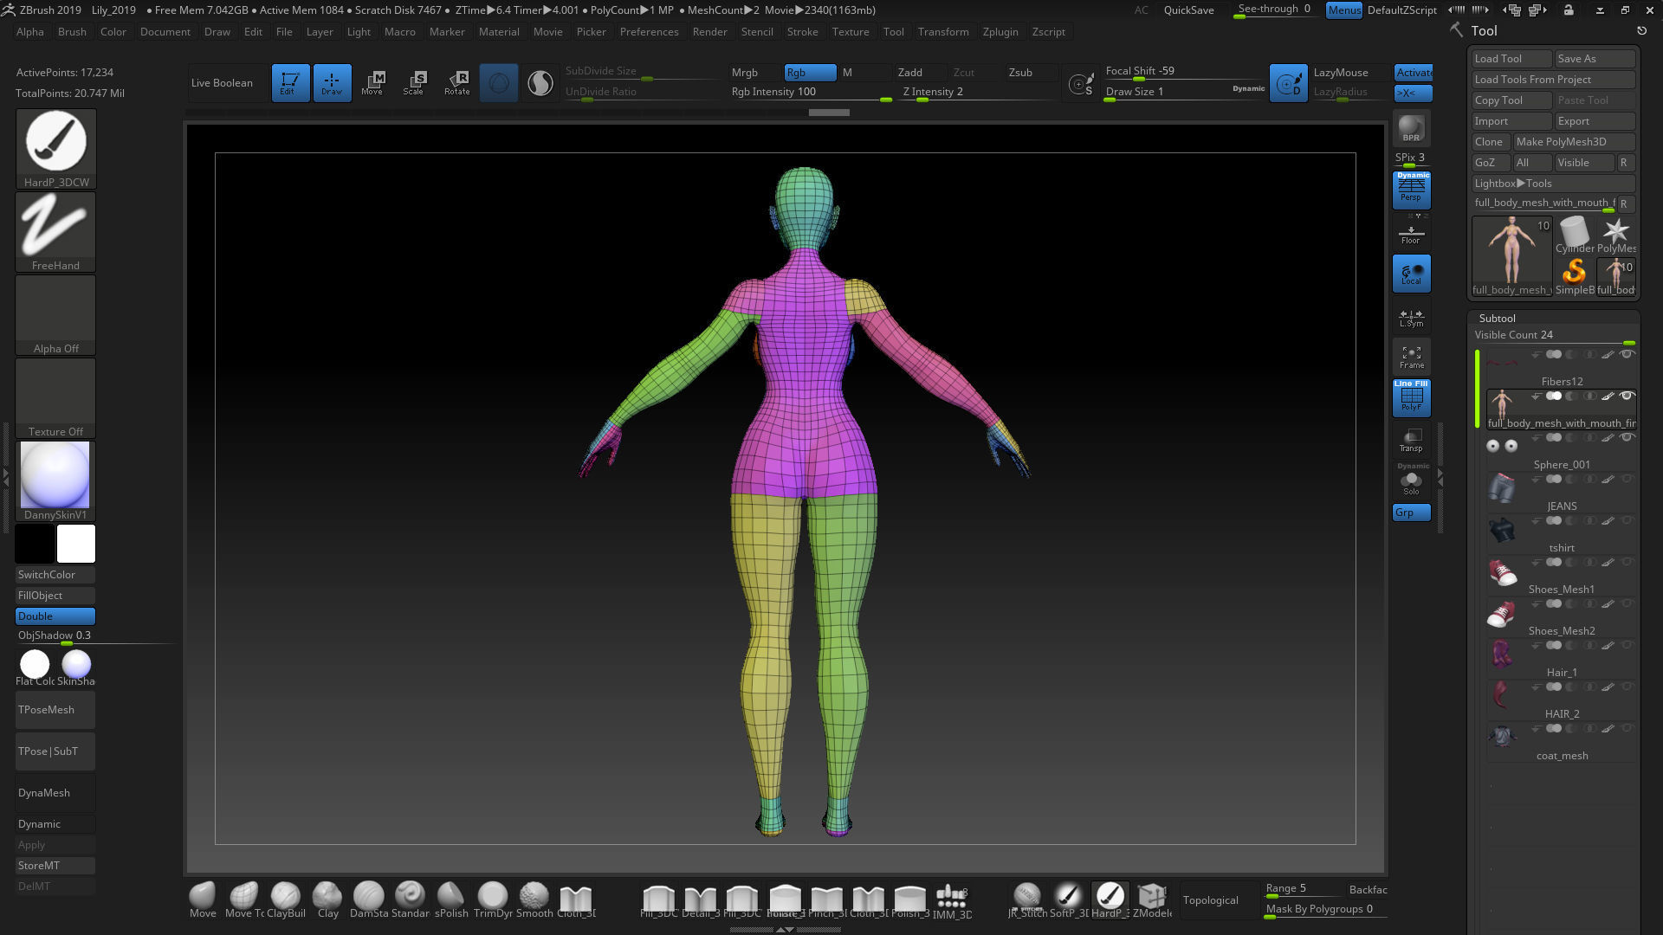Pick the IMM_3D brush

tap(951, 901)
